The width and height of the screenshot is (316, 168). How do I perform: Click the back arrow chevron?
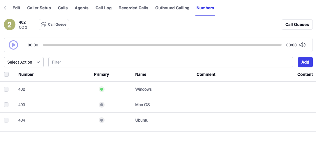tap(5, 8)
